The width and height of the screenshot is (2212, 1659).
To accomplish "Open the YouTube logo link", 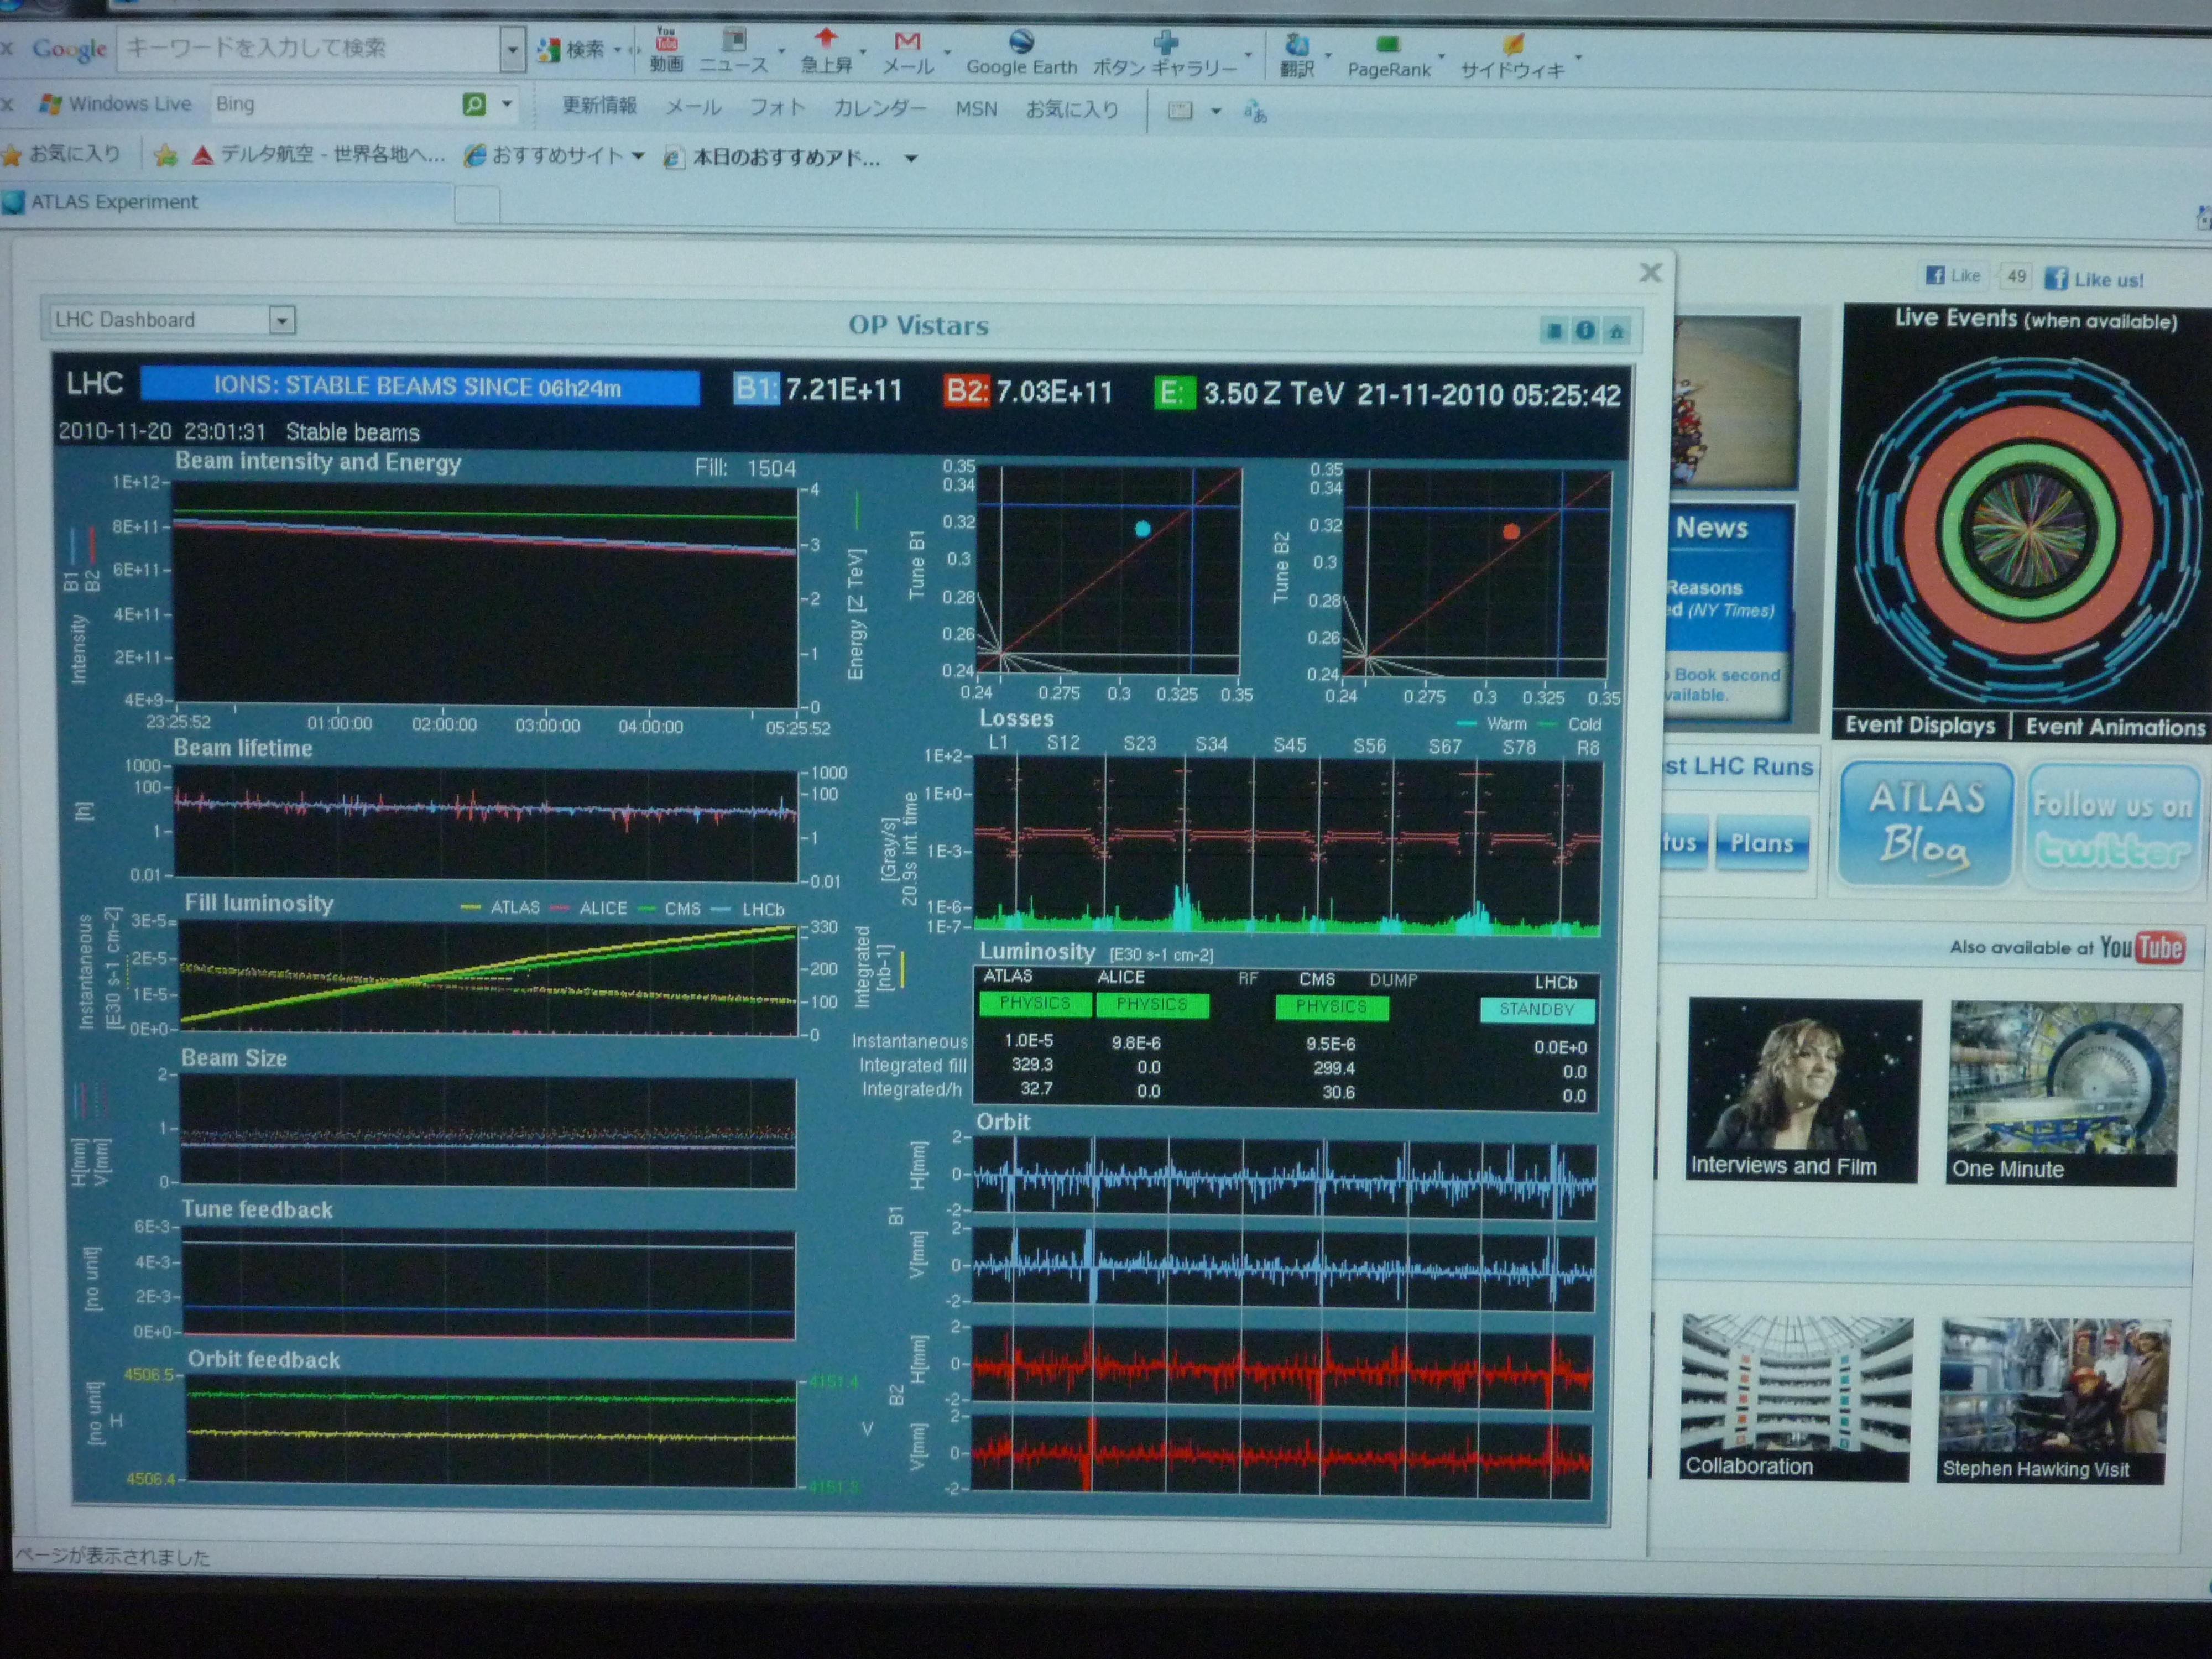I will 2141,947.
